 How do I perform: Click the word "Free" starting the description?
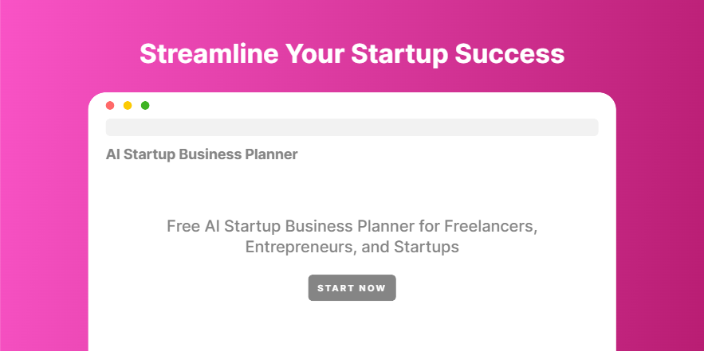coord(183,225)
